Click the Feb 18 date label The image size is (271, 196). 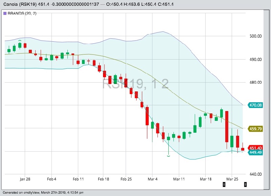[103, 179]
